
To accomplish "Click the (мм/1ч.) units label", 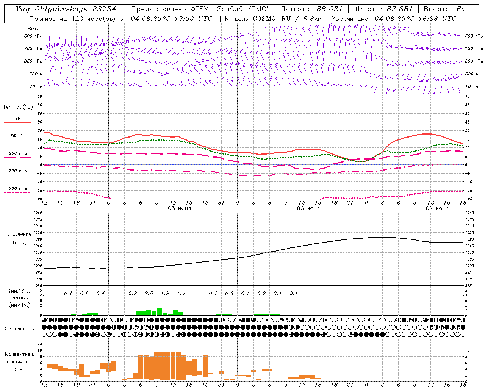I will click(19, 305).
